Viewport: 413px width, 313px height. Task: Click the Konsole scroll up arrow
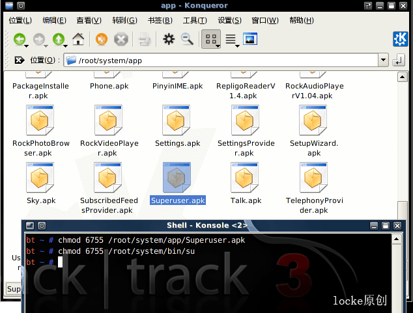pos(397,239)
